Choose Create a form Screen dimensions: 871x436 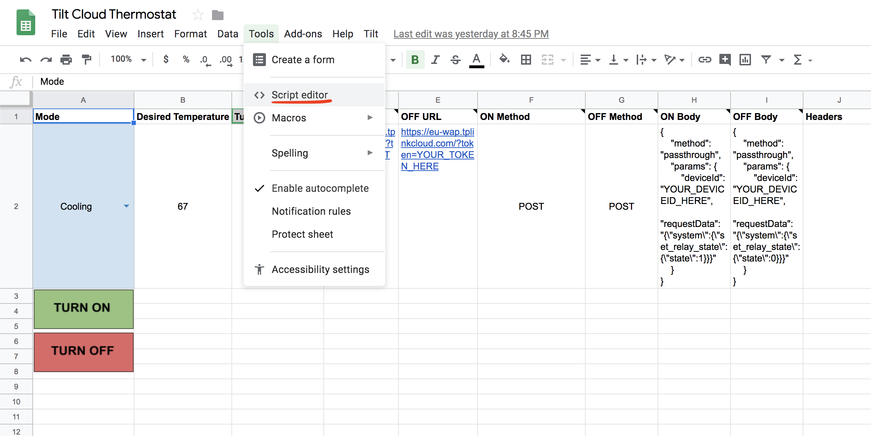point(314,60)
